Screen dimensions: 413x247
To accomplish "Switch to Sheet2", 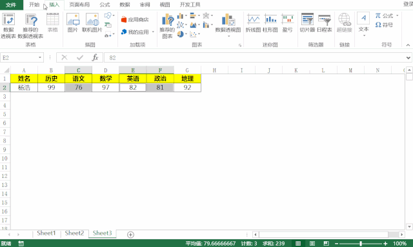I will (75, 233).
